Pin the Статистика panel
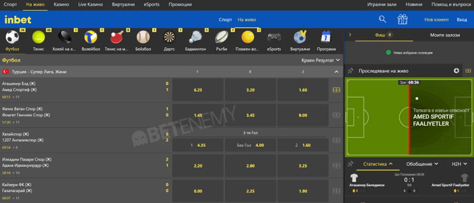This screenshot has height=203, width=474. click(x=351, y=164)
